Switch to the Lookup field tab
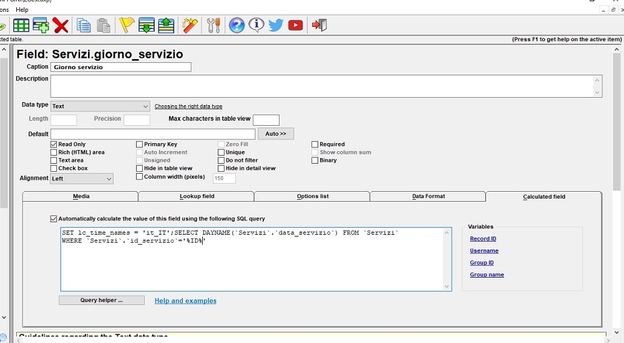 197,196
